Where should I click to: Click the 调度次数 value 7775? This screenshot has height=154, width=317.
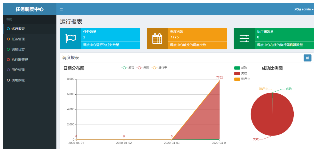coord(175,37)
